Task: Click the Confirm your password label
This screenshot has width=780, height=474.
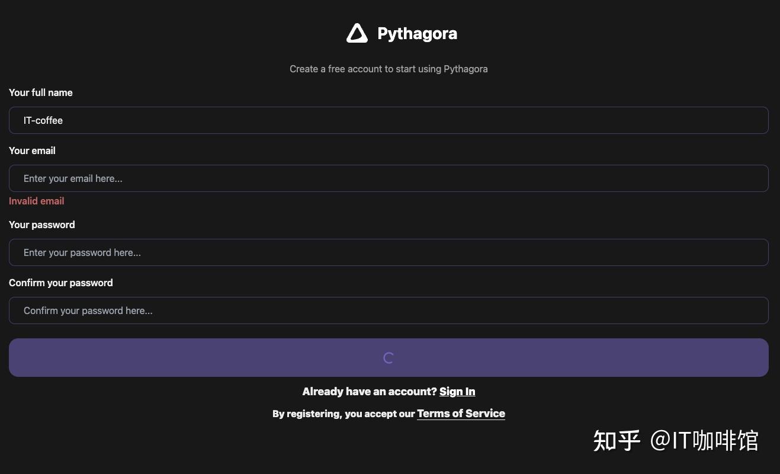Action: [x=60, y=283]
